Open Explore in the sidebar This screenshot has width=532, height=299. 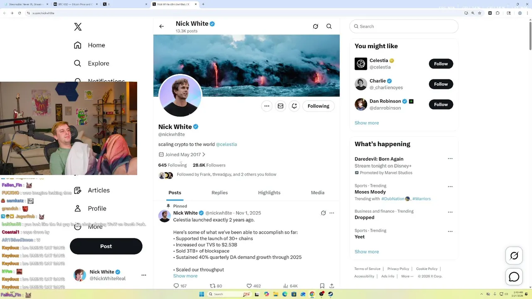[91, 64]
